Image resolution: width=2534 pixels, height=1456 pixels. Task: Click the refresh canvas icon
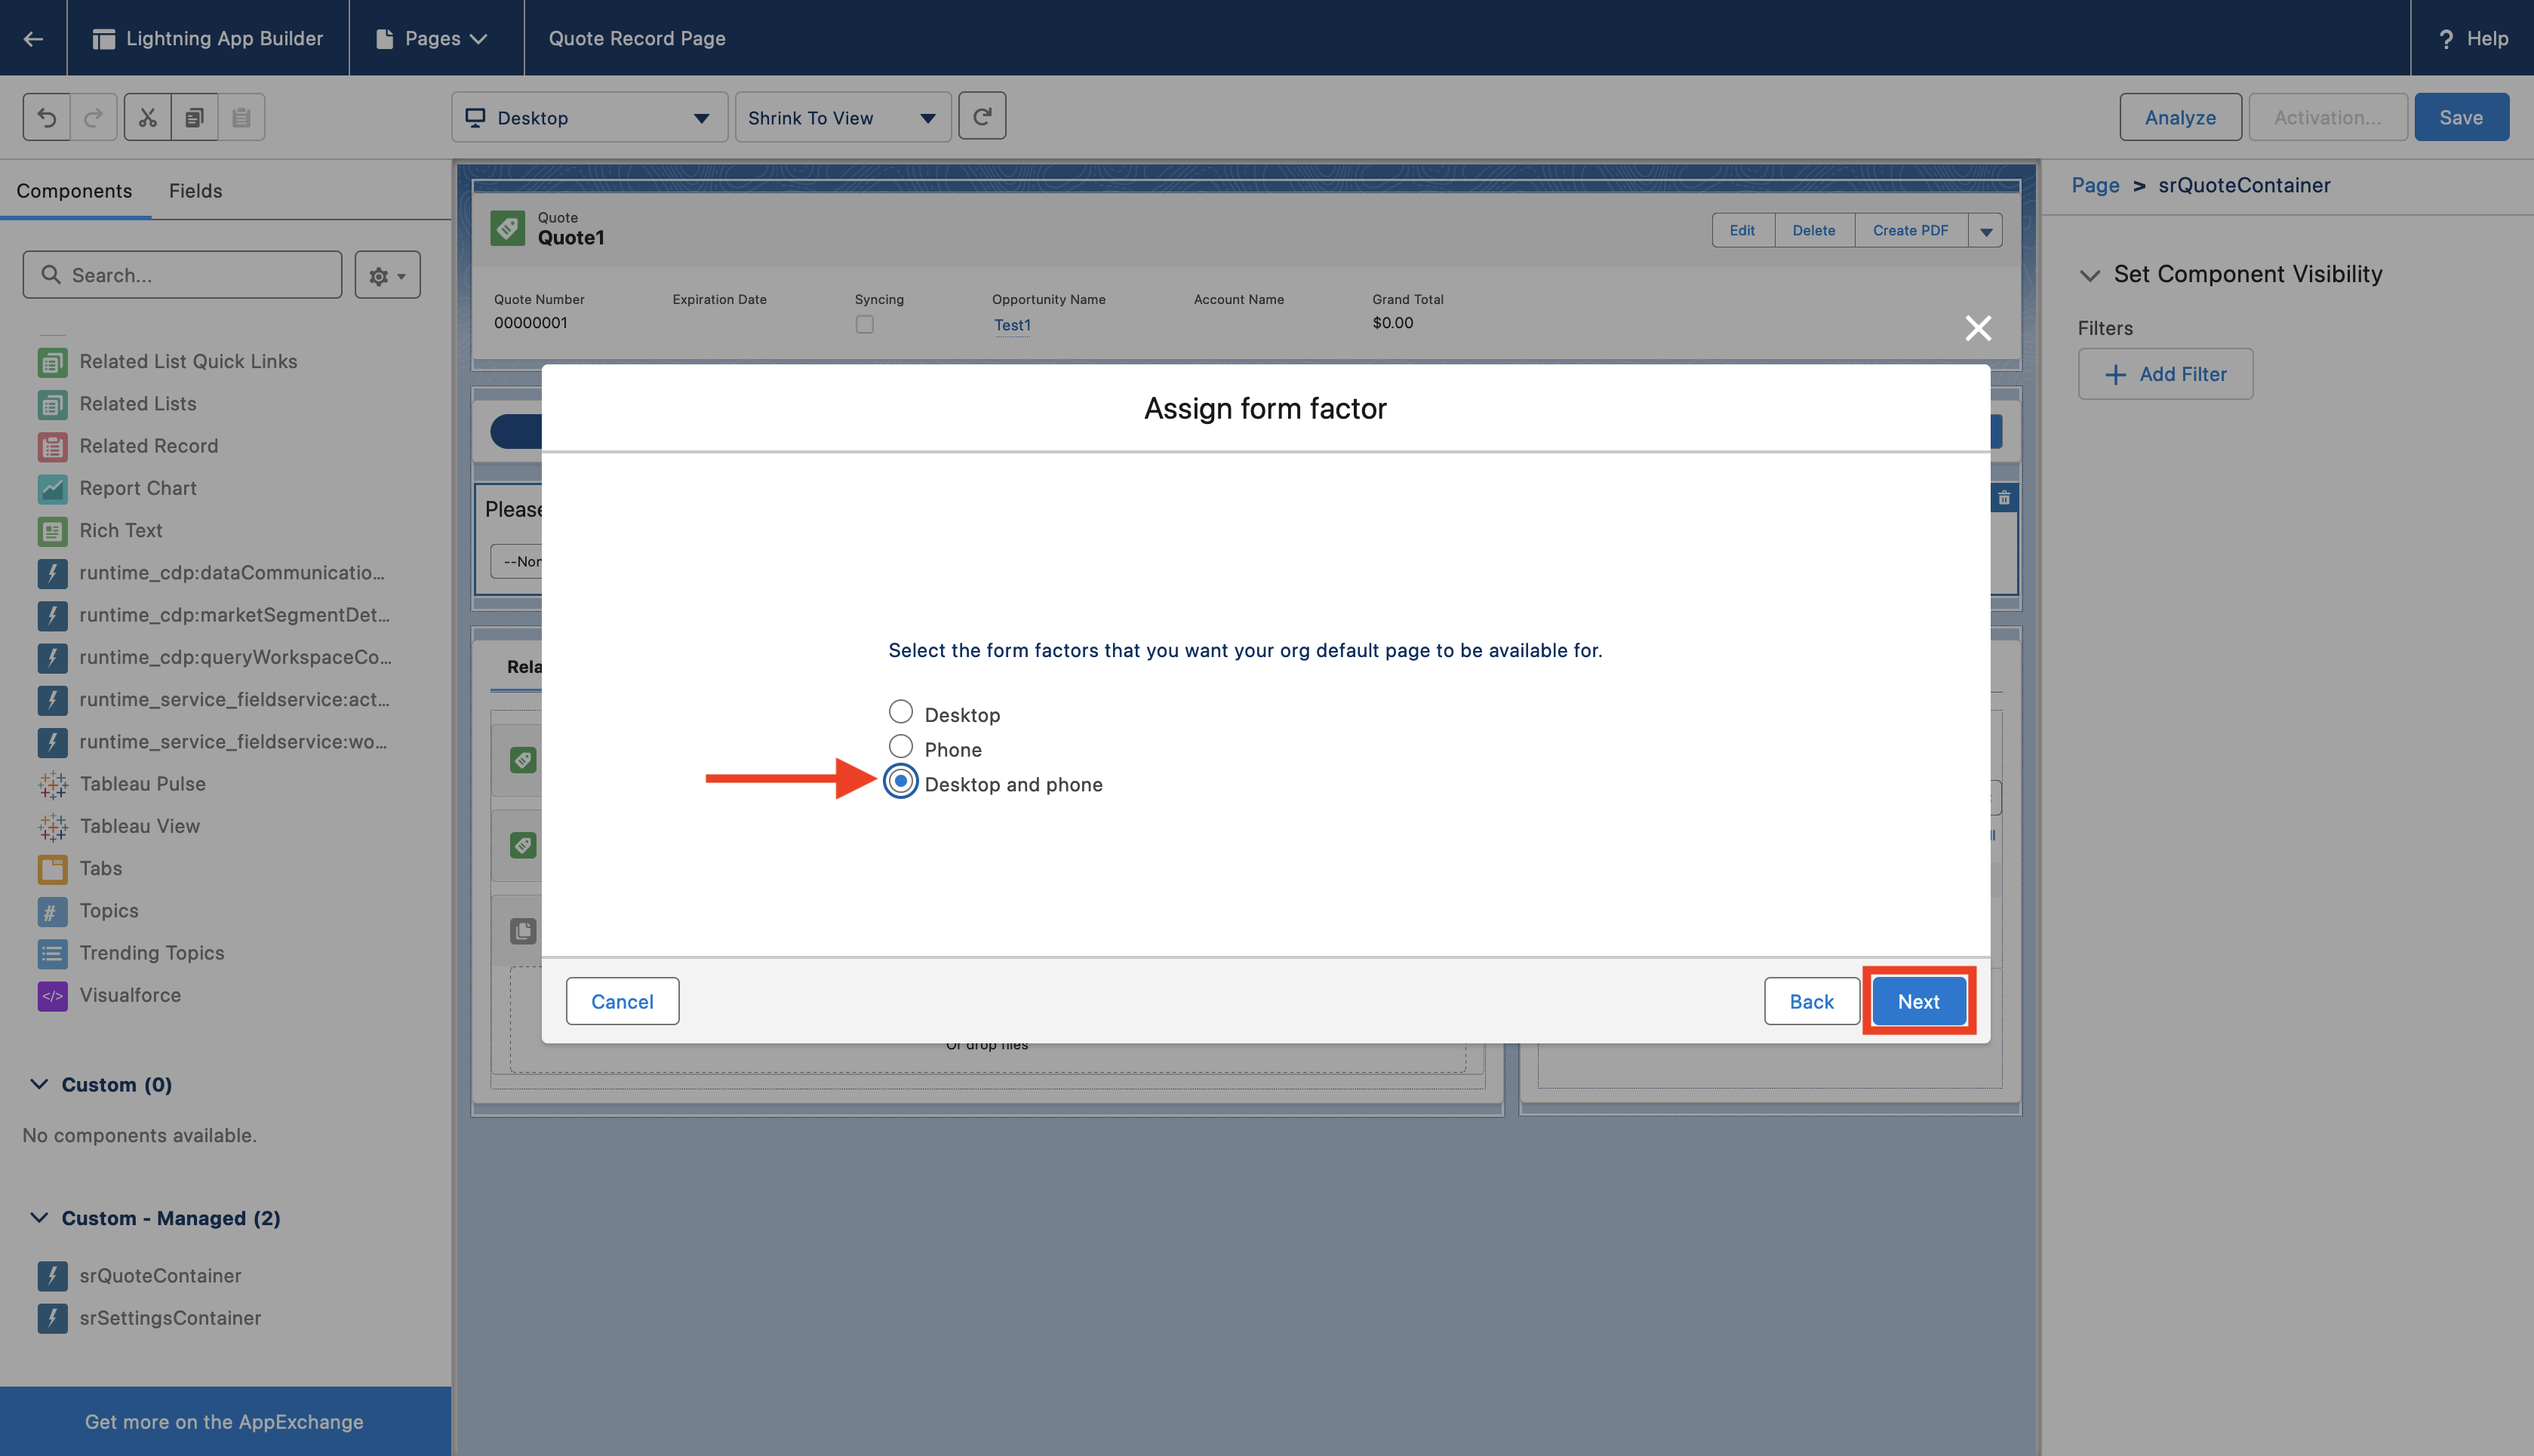click(x=981, y=117)
